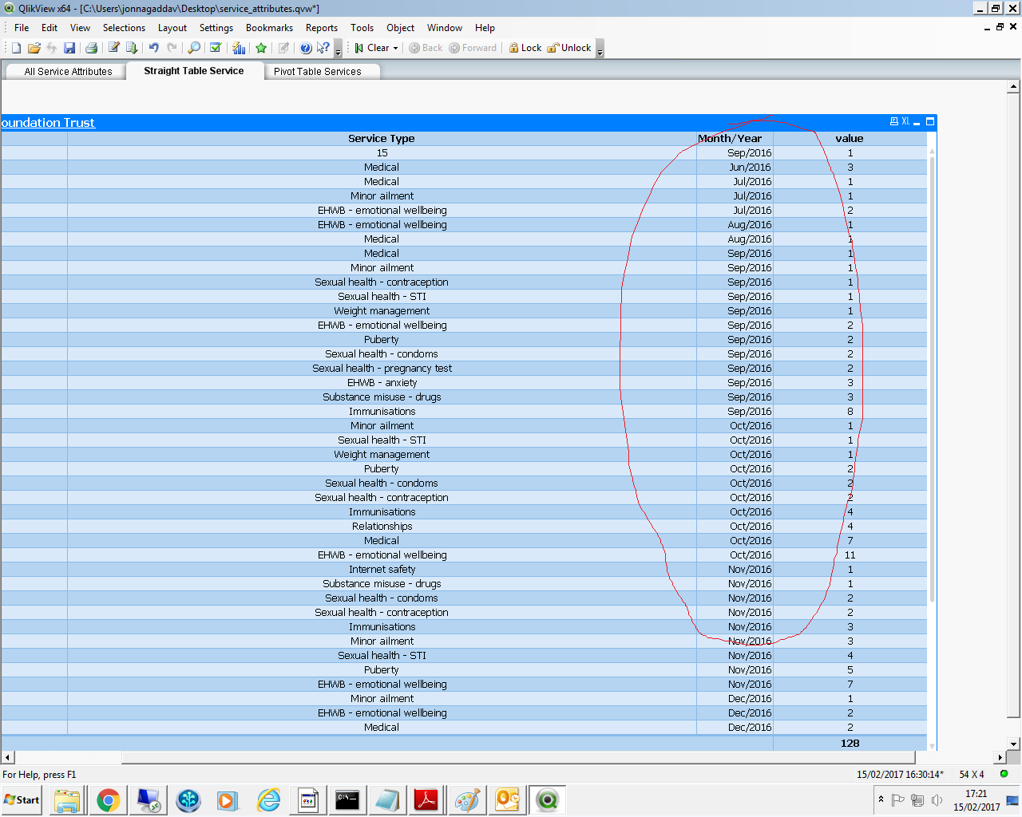Open Paint from taskbar
Screen dimensions: 1022x817
coord(467,800)
